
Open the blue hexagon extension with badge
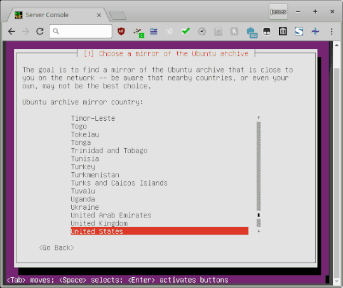pyautogui.click(x=252, y=32)
